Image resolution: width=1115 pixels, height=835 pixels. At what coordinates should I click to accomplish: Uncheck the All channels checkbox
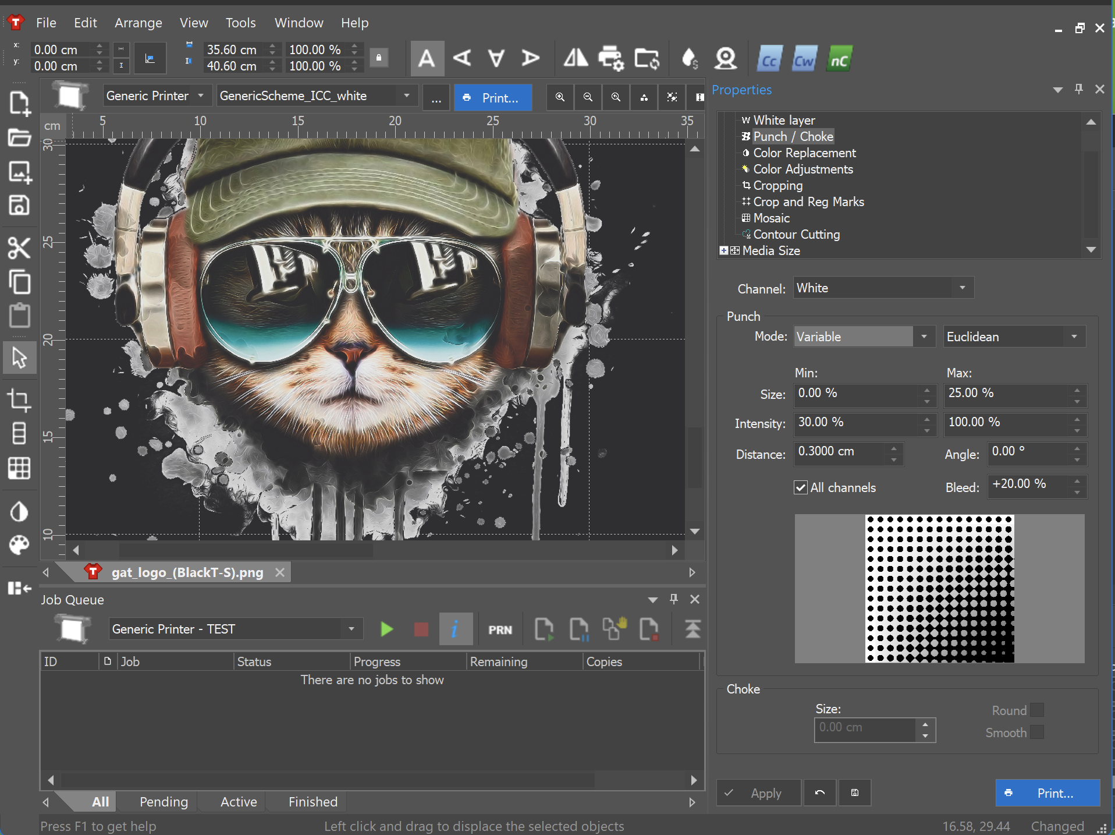(801, 488)
